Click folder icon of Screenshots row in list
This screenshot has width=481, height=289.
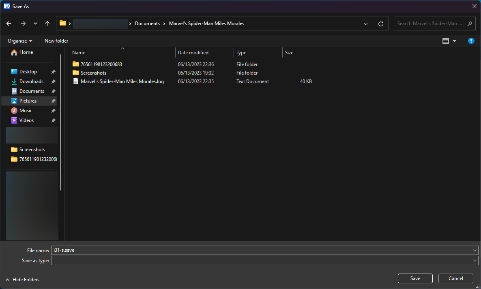coord(76,73)
